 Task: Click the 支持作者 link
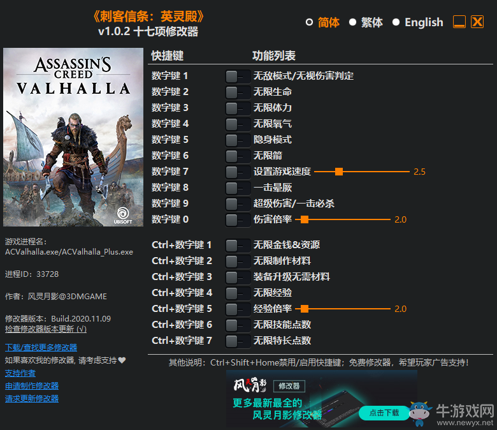pyautogui.click(x=20, y=373)
